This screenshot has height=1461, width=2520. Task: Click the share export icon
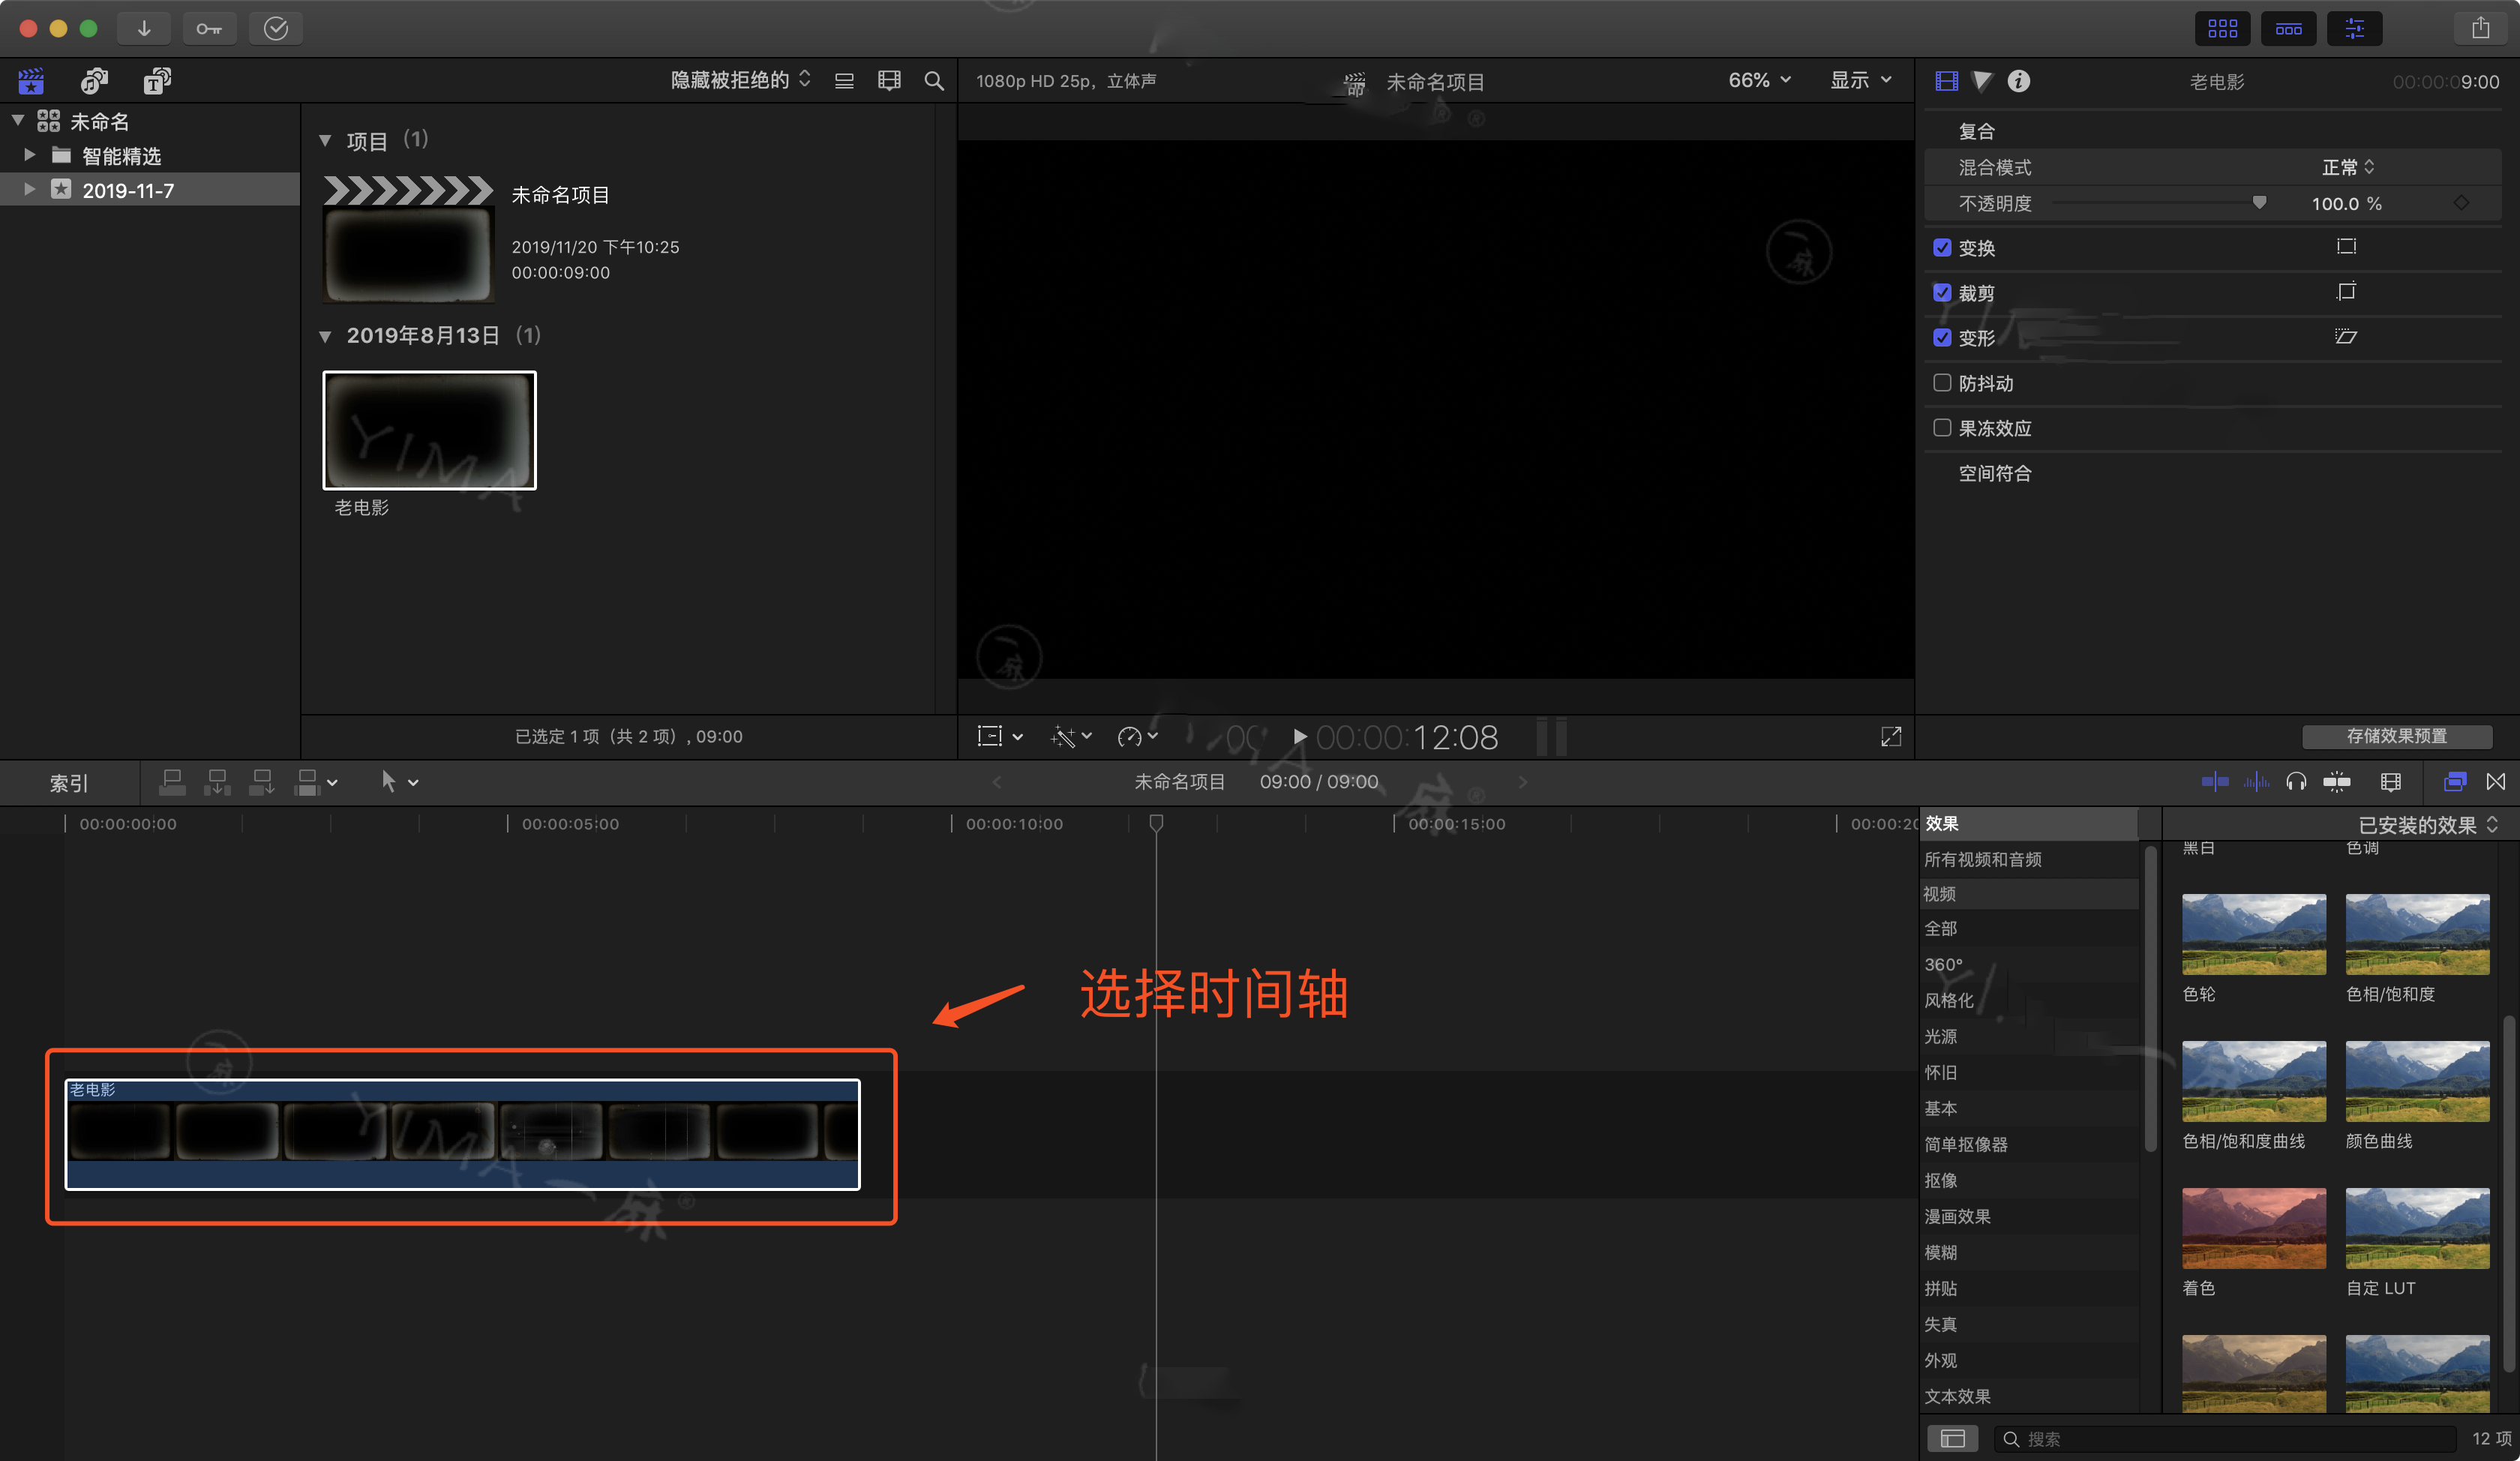2480,28
